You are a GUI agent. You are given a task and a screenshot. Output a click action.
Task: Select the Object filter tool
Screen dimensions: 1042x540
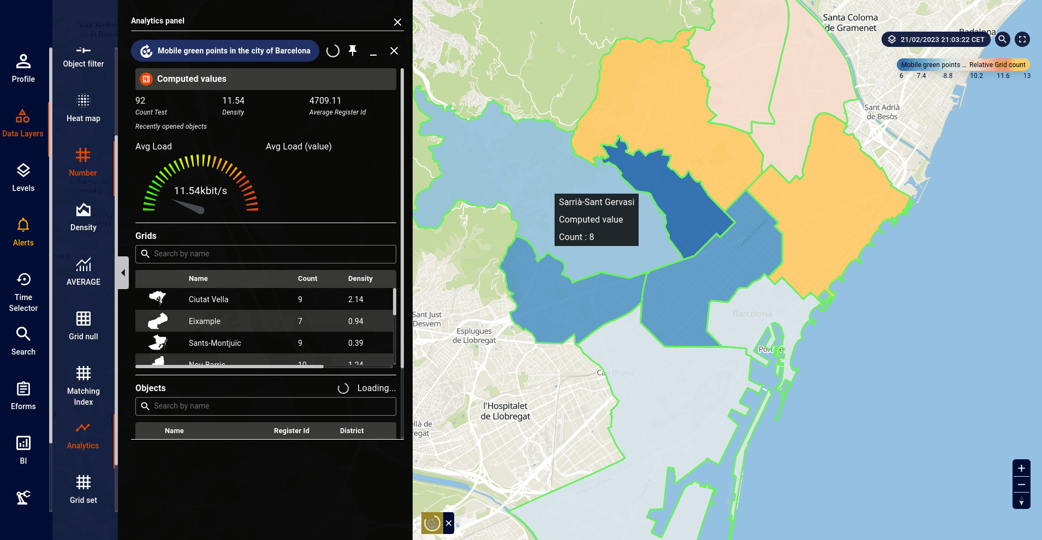tap(84, 57)
